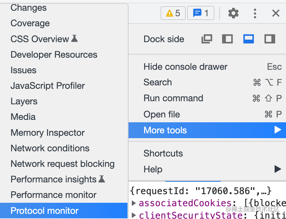
Task: Undock DevTools into separate window
Action: coord(207,39)
